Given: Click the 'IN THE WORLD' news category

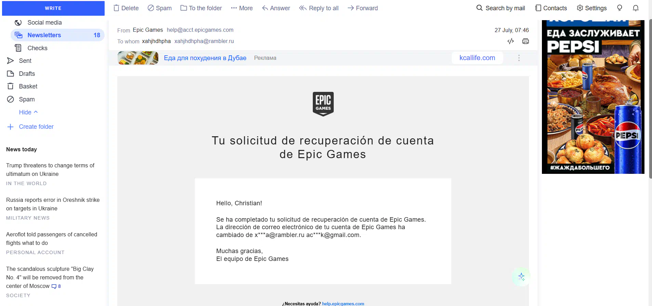Looking at the screenshot, I should click(x=26, y=183).
